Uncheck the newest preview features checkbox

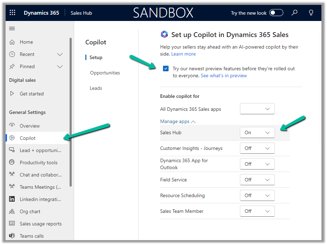[x=166, y=69]
